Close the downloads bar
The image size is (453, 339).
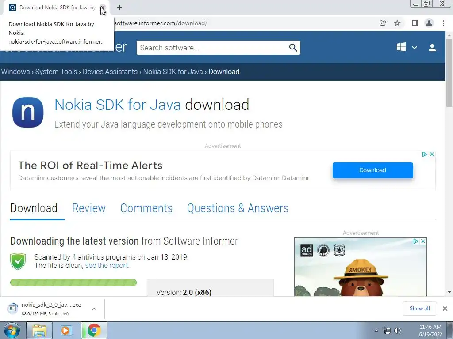pos(445,309)
